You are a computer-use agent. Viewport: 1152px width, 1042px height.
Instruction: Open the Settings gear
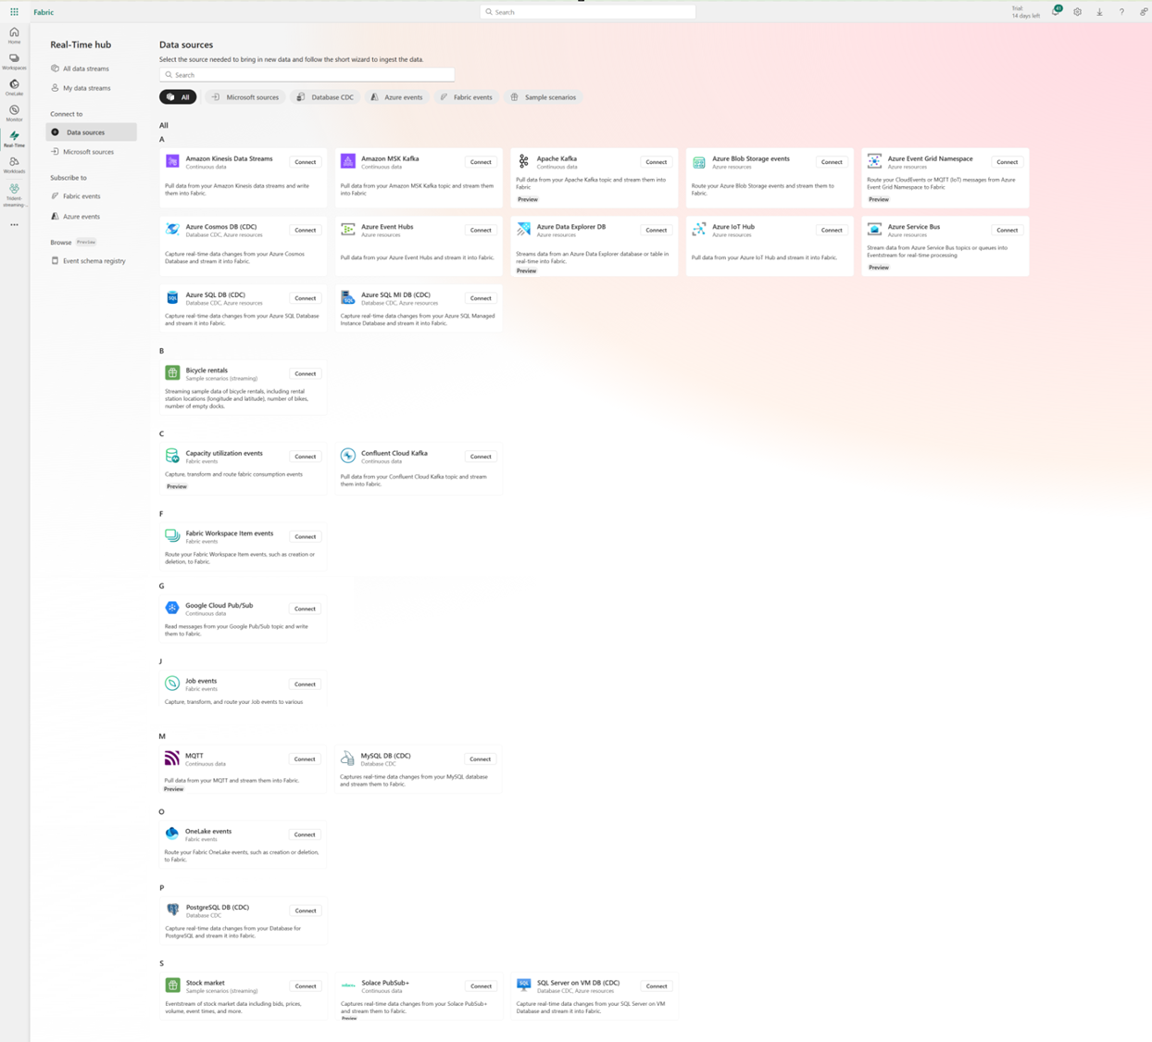(1078, 12)
